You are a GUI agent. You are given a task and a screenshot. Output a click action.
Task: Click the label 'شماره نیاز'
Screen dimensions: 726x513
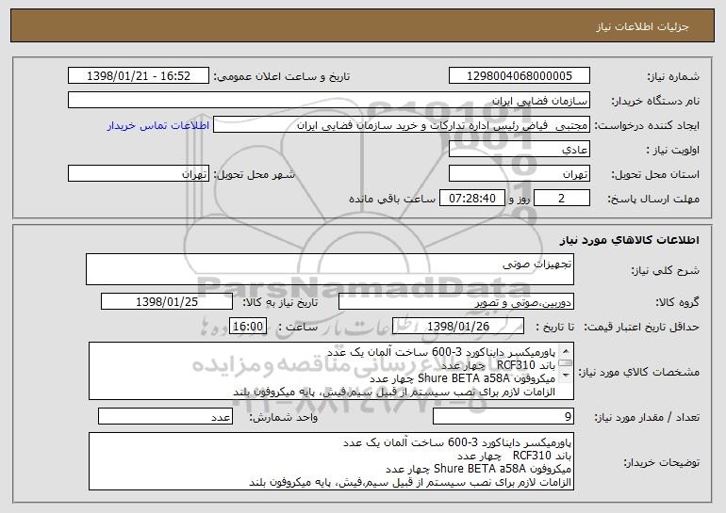pyautogui.click(x=673, y=76)
